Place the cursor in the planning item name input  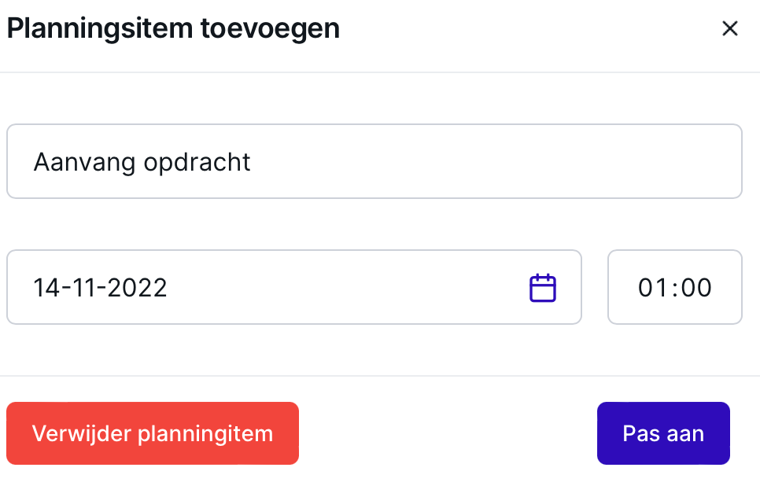(x=374, y=161)
